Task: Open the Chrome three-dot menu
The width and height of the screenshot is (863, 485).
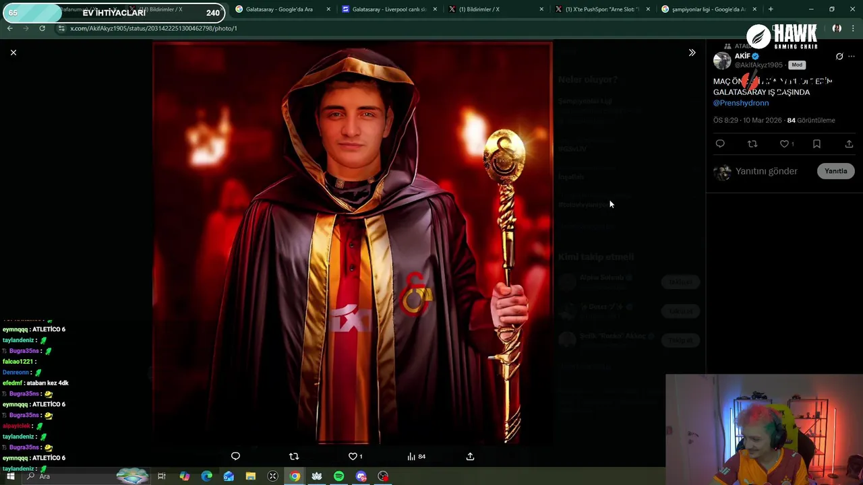Action: tap(853, 28)
